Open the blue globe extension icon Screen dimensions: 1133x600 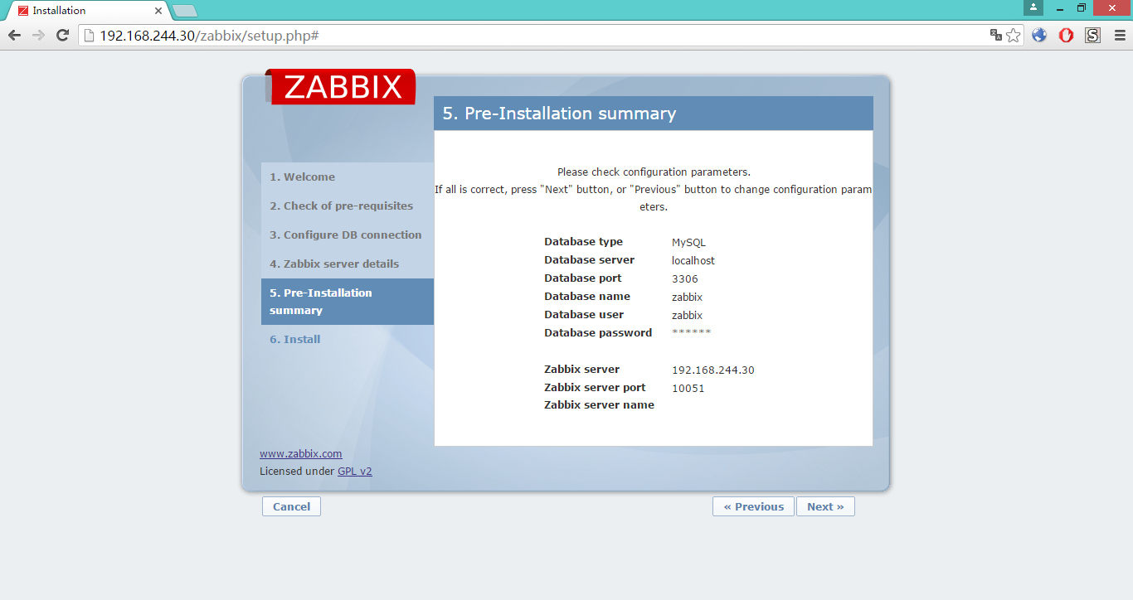pyautogui.click(x=1039, y=35)
